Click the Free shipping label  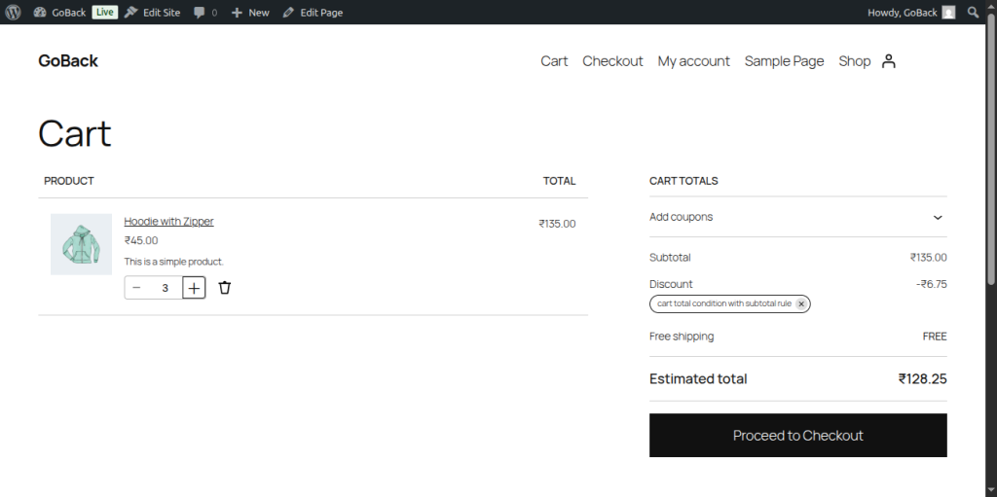(682, 337)
